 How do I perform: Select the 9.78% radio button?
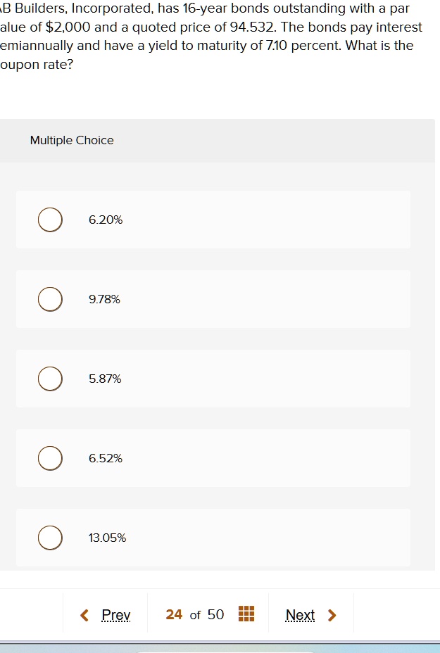click(x=50, y=299)
